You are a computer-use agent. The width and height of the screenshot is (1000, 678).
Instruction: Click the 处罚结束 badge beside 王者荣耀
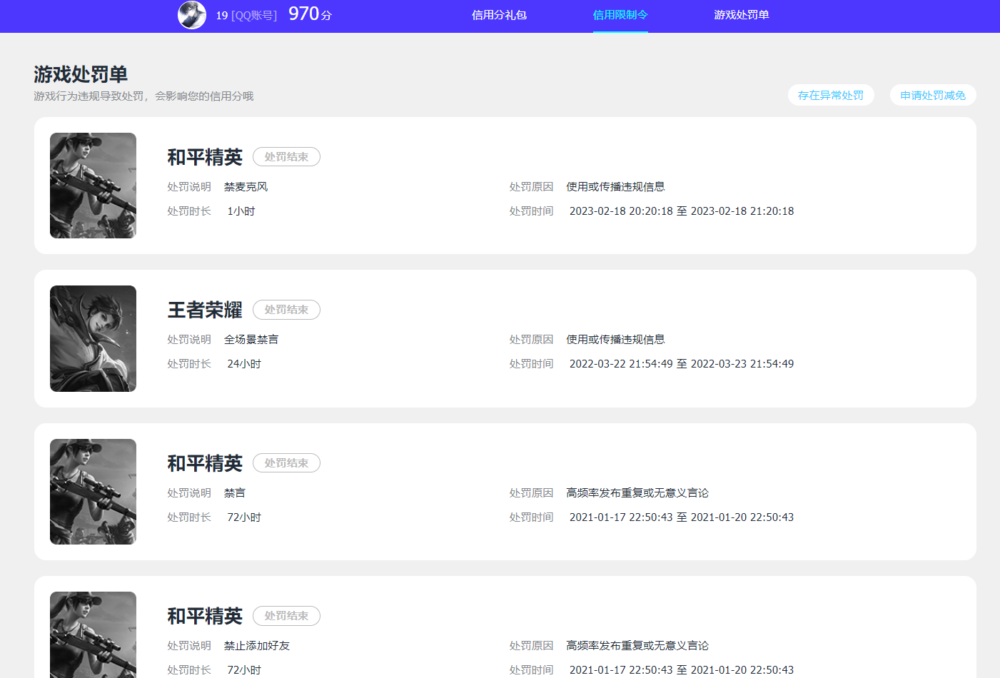pos(286,310)
